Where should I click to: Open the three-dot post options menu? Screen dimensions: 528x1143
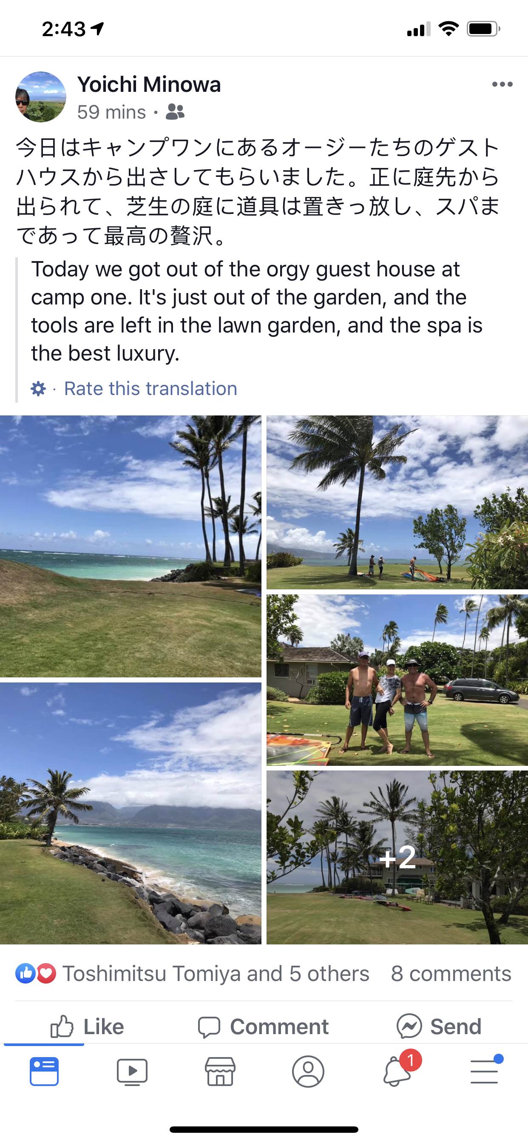pyautogui.click(x=502, y=84)
